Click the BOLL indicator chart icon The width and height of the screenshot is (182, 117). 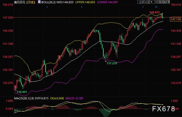coord(39,2)
